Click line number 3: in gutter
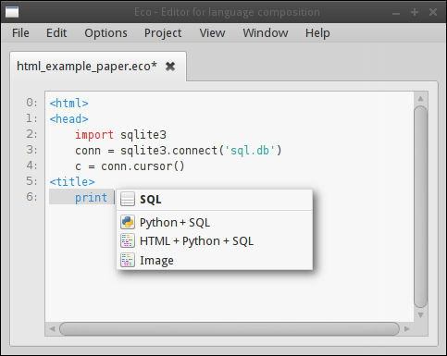The image size is (447, 356). point(31,150)
